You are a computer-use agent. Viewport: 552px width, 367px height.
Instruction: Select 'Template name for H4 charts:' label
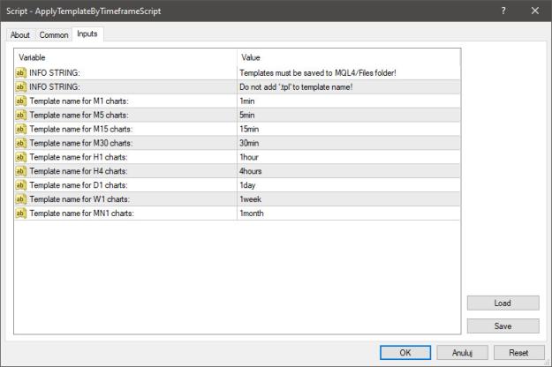click(79, 171)
